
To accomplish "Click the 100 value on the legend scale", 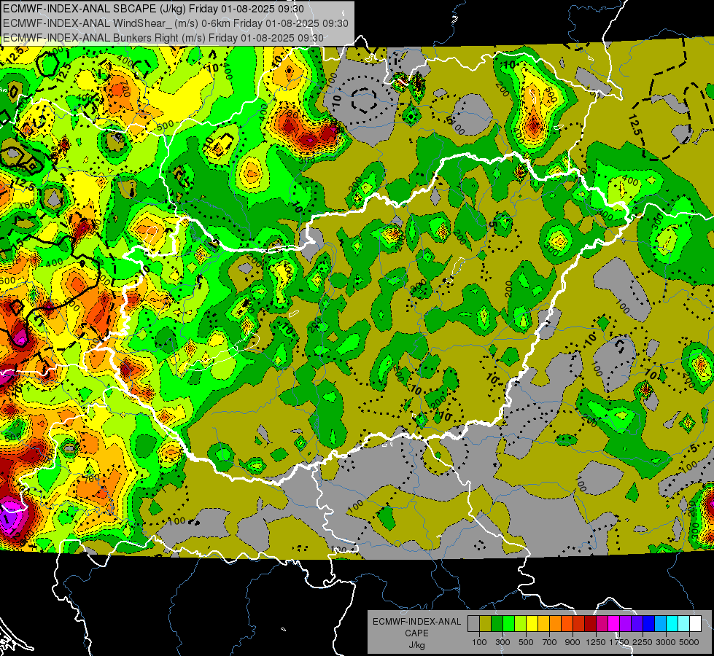I will pyautogui.click(x=479, y=642).
